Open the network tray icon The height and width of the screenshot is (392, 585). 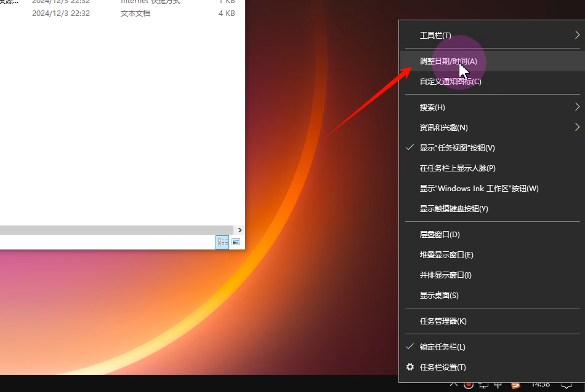point(483,385)
